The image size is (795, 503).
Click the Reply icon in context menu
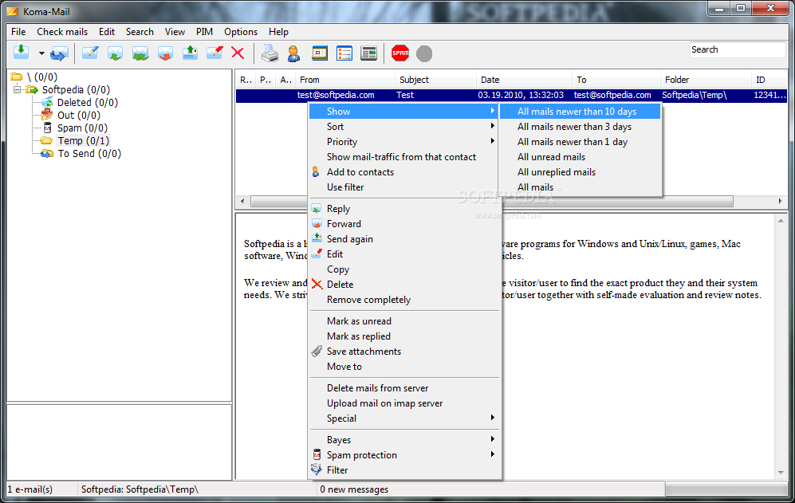click(x=317, y=208)
